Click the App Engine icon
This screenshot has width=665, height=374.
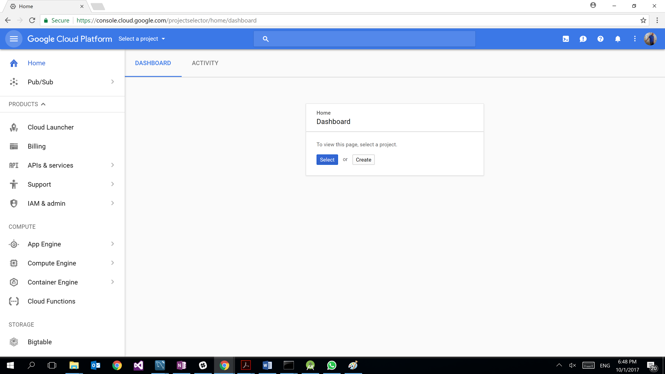(x=14, y=244)
